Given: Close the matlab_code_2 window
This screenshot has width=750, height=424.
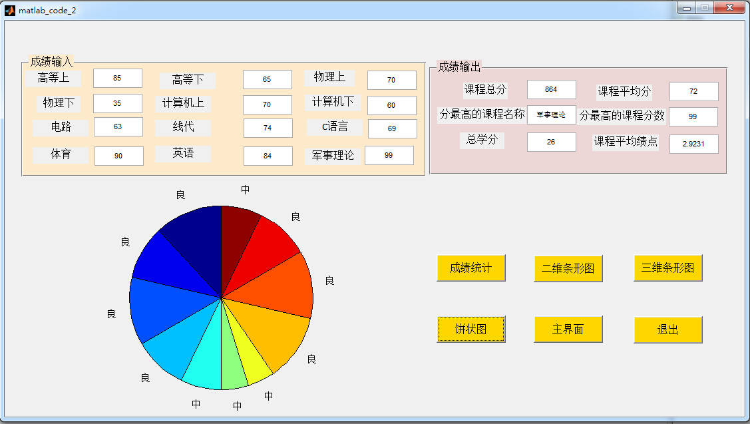Looking at the screenshot, I should click(x=729, y=8).
